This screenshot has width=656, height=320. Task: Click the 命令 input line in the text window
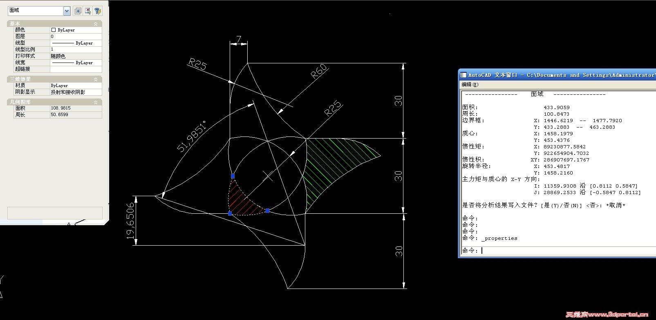[x=558, y=251]
